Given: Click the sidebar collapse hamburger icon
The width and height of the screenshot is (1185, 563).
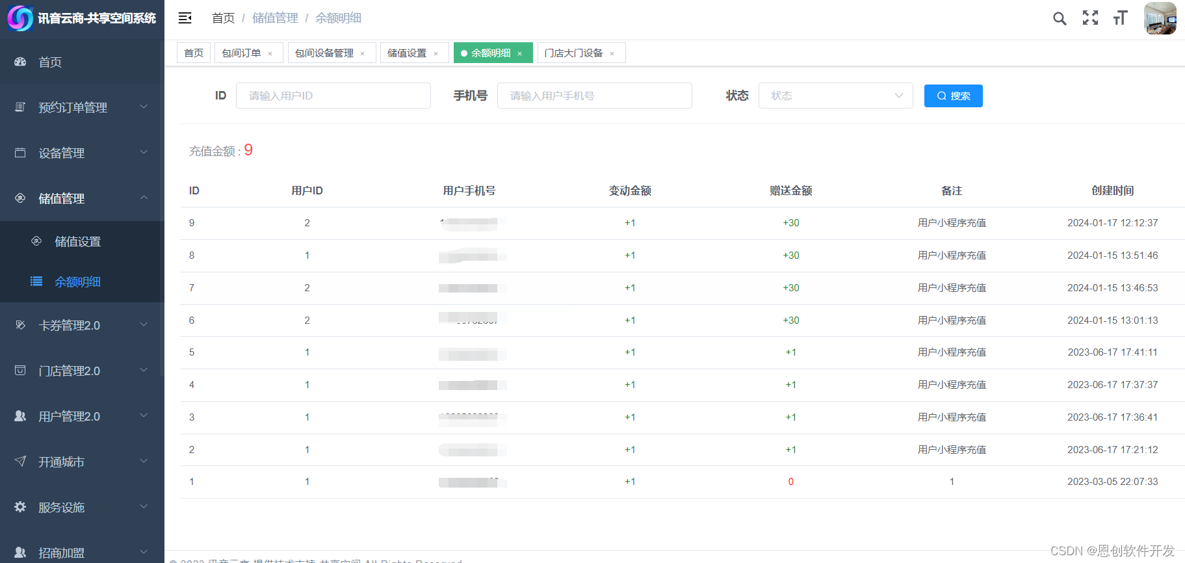Looking at the screenshot, I should click(185, 18).
